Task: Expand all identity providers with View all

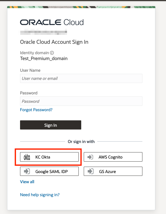Action: 27,182
